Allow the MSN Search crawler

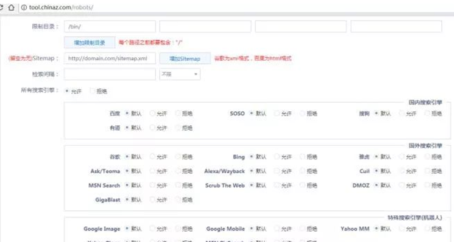(x=152, y=185)
